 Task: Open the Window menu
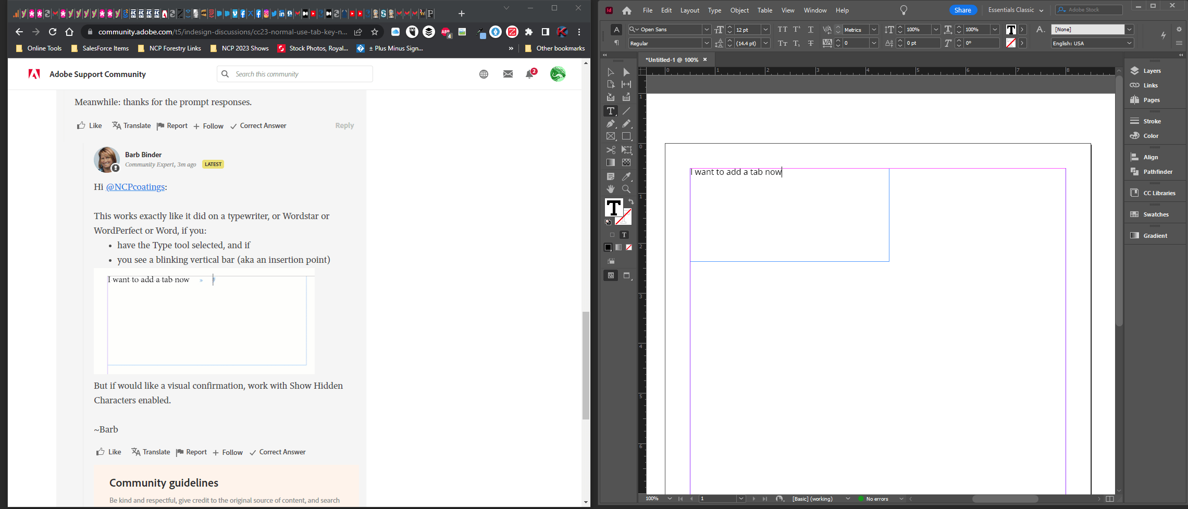[815, 10]
